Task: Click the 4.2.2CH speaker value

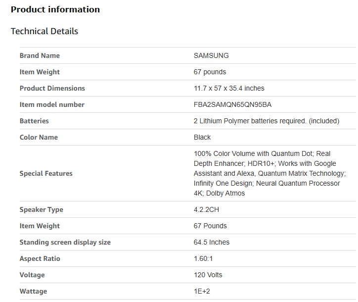Action: (206, 209)
